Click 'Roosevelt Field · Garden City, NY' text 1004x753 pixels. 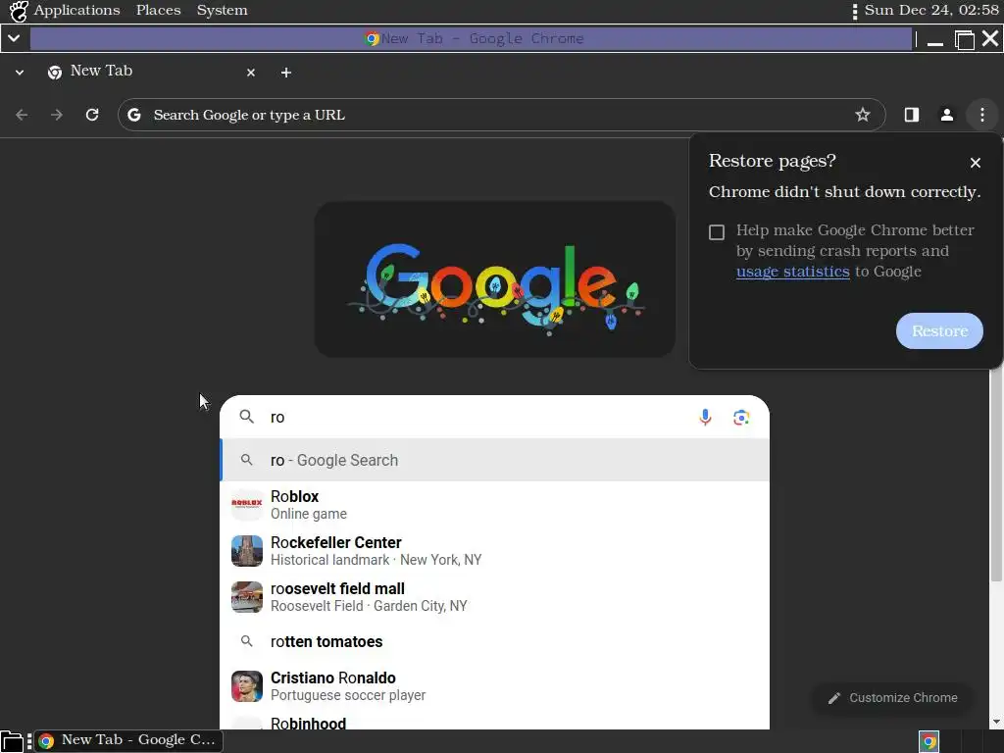[x=369, y=606]
